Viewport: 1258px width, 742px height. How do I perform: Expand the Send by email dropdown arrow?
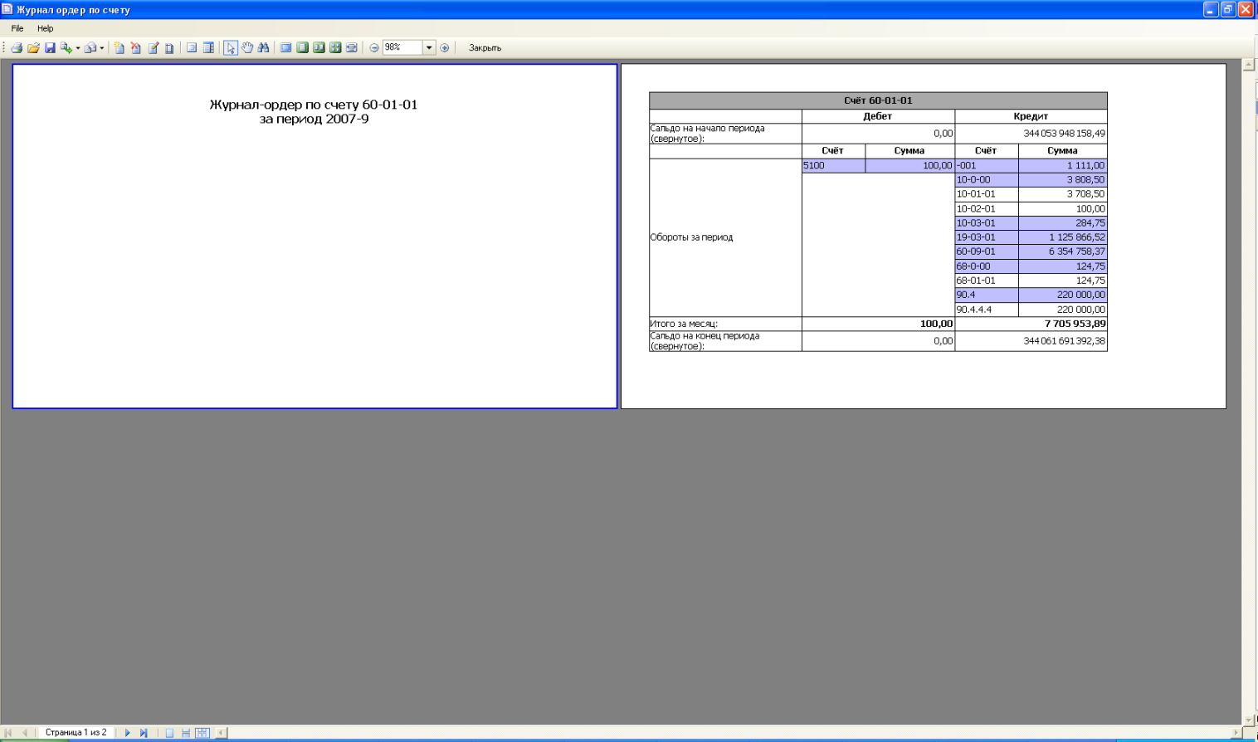(x=101, y=48)
